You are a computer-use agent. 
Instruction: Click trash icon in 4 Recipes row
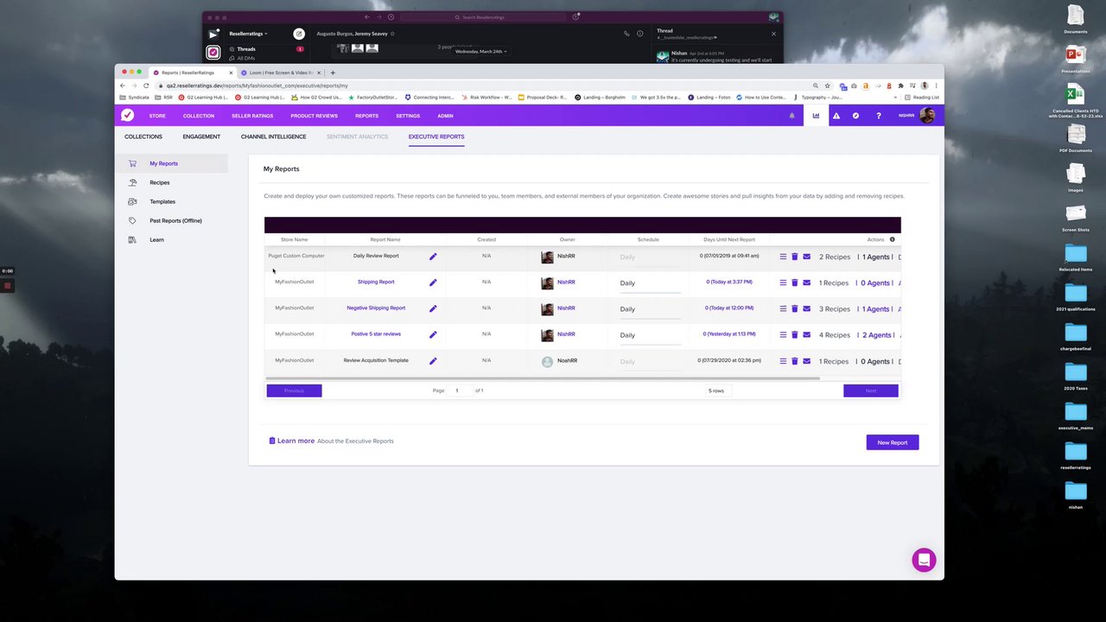coord(795,334)
